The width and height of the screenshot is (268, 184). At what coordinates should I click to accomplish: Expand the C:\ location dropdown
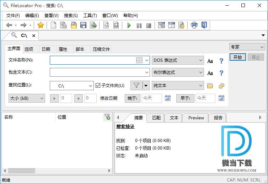click(91, 86)
